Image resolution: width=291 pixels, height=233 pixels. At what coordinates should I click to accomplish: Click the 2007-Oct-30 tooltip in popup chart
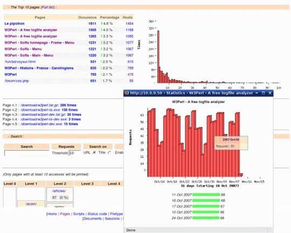click(x=231, y=143)
